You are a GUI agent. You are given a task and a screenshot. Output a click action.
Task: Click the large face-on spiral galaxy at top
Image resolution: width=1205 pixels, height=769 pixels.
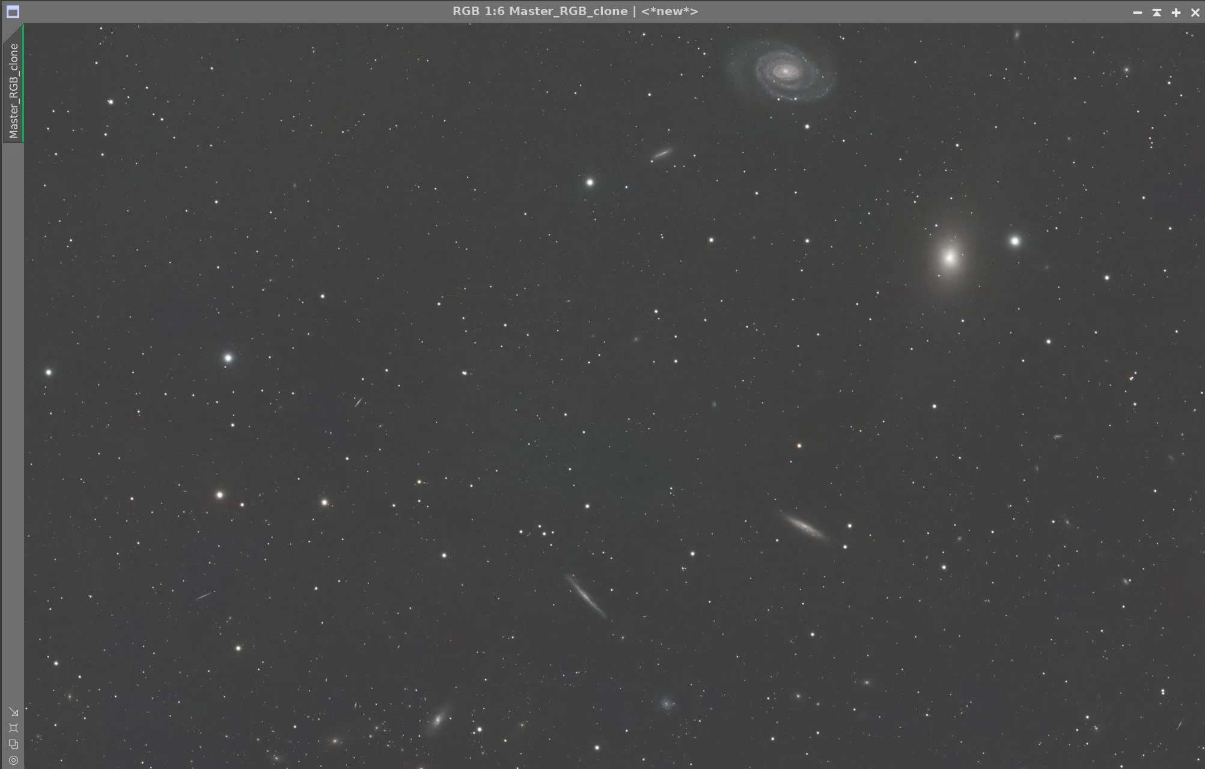[x=784, y=71]
